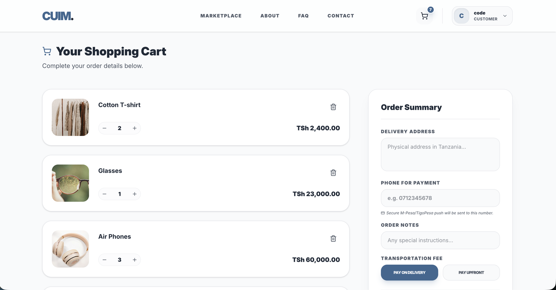
Task: Open the About page
Action: pyautogui.click(x=270, y=16)
